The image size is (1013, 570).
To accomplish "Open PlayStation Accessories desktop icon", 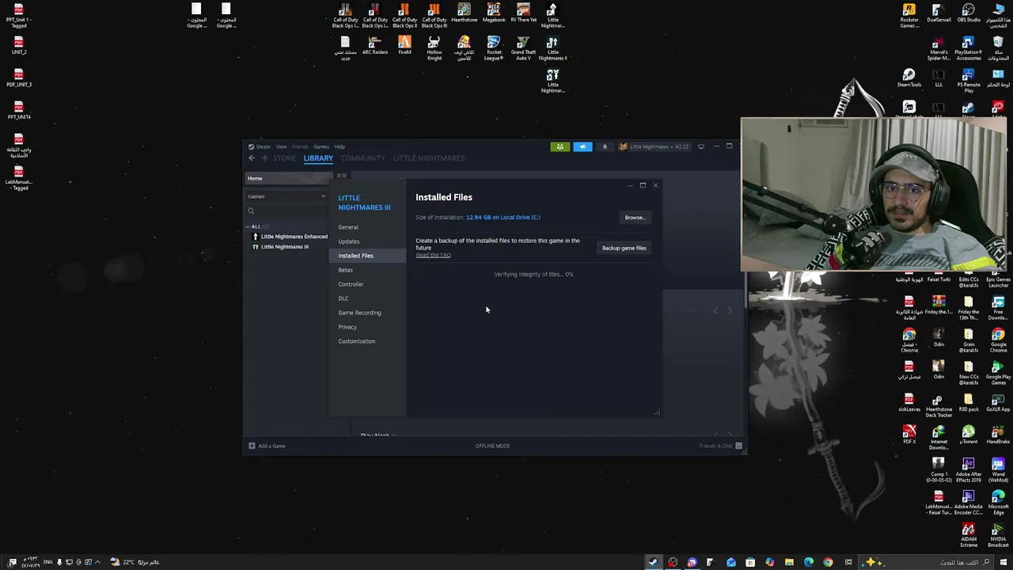I will tap(968, 48).
